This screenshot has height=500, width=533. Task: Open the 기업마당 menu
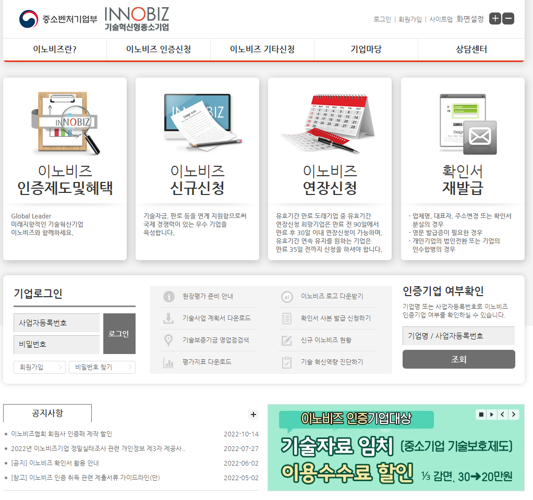click(366, 50)
